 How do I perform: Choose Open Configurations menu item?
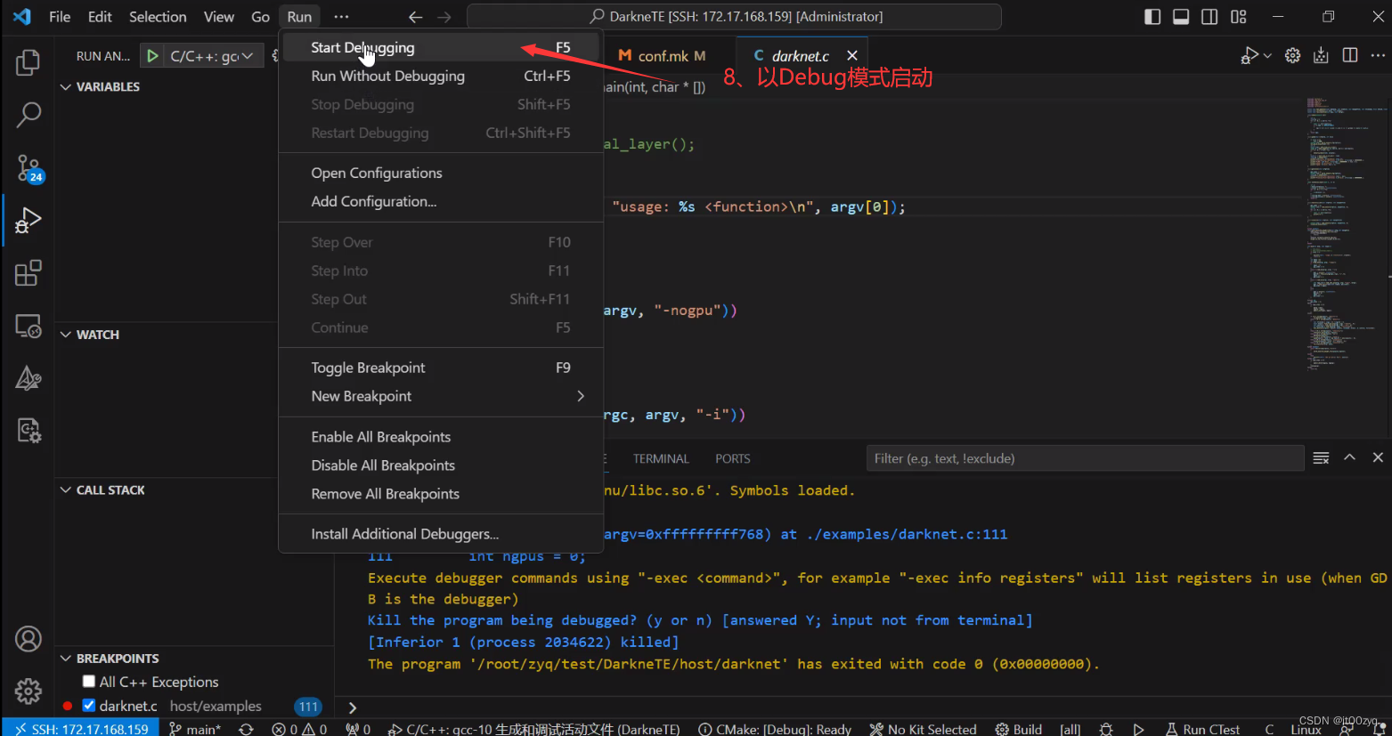pos(441,173)
